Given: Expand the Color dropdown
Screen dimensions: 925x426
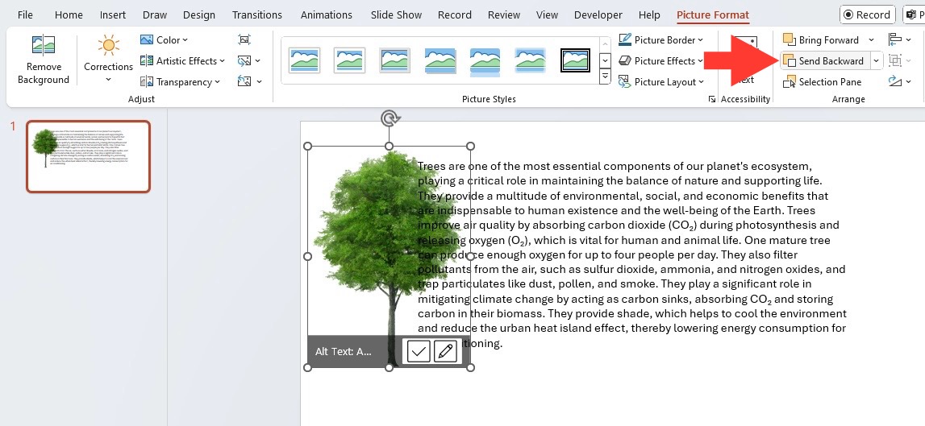Looking at the screenshot, I should pyautogui.click(x=185, y=40).
